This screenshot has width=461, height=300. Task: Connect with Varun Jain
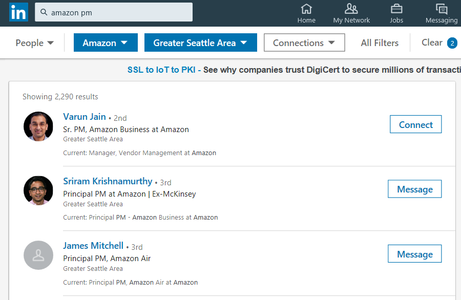[x=415, y=124]
